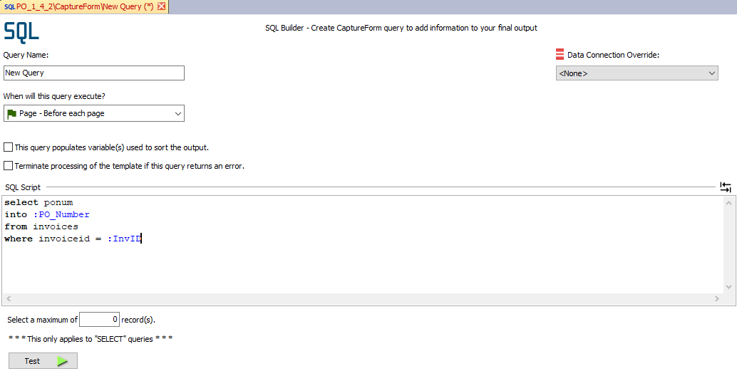Click the SQL script editor area

click(x=362, y=244)
